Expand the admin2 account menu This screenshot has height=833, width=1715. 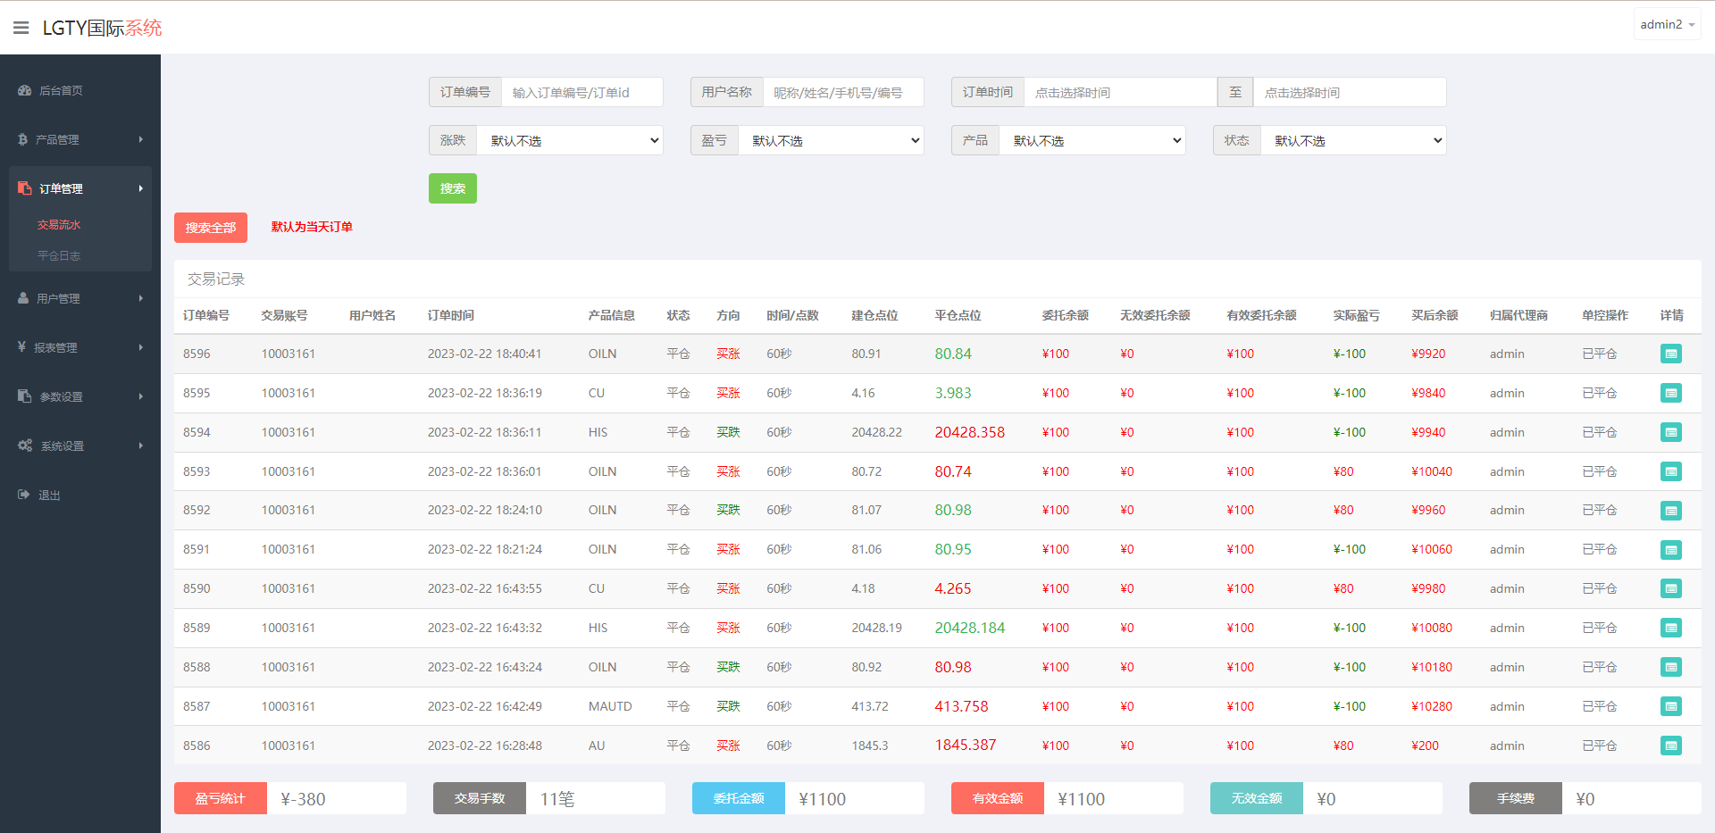coord(1667,25)
